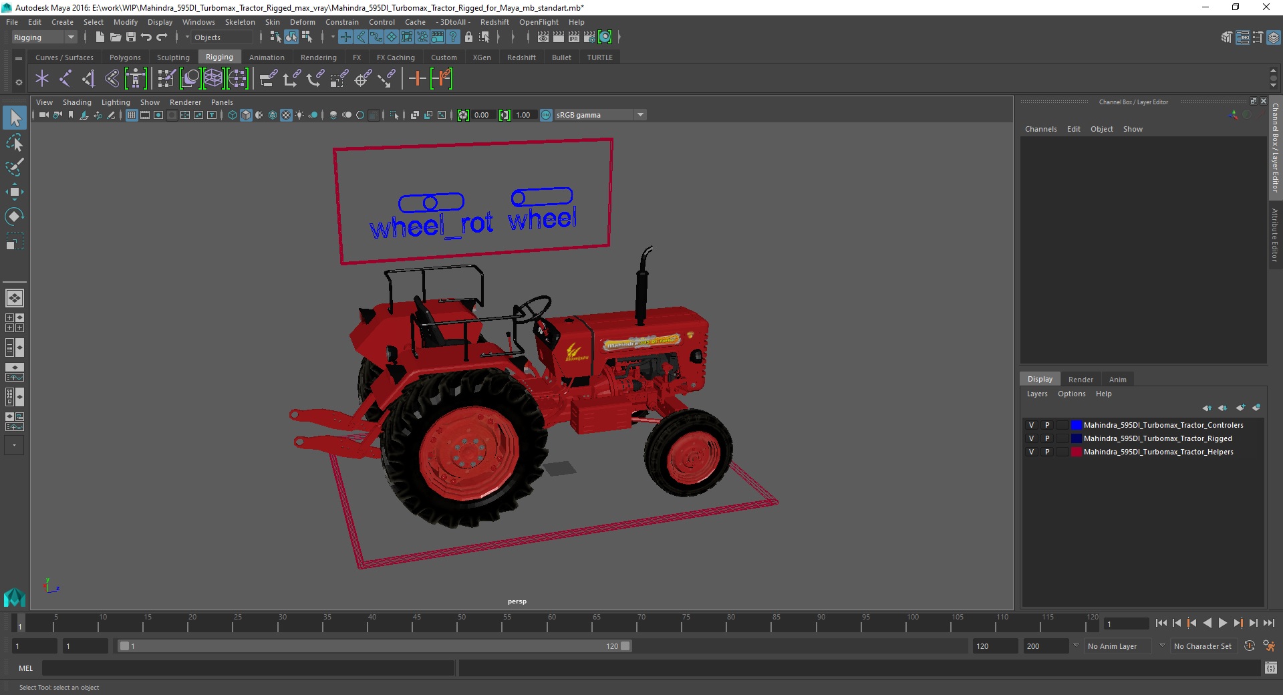Choose the Move tool in toolbox
Image resolution: width=1283 pixels, height=695 pixels.
tap(15, 192)
